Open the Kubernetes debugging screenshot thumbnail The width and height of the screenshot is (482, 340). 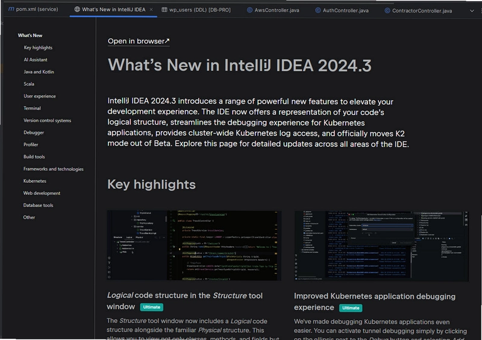click(381, 246)
